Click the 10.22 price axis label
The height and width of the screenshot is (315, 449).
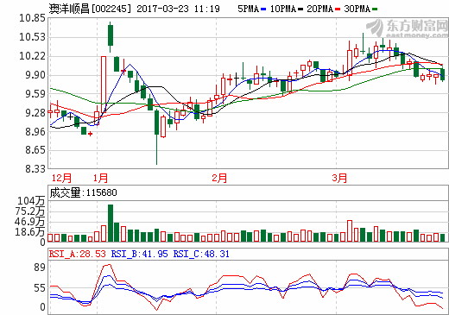point(32,56)
